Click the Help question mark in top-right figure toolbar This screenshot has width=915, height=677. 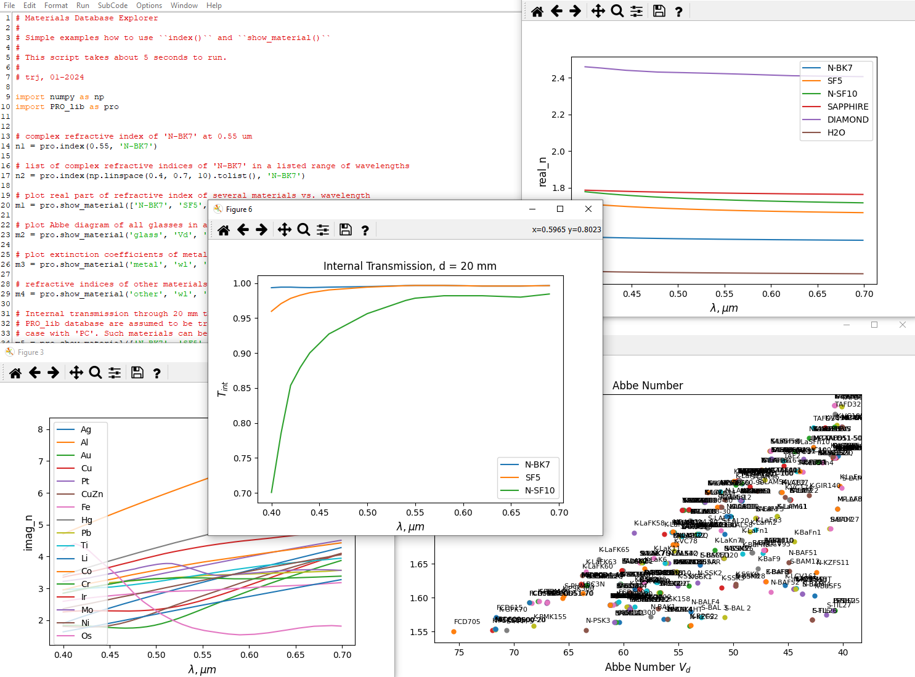coord(678,11)
